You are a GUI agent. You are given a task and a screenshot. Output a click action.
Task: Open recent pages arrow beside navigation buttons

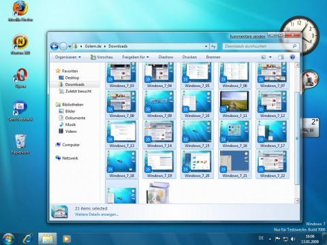(69, 46)
